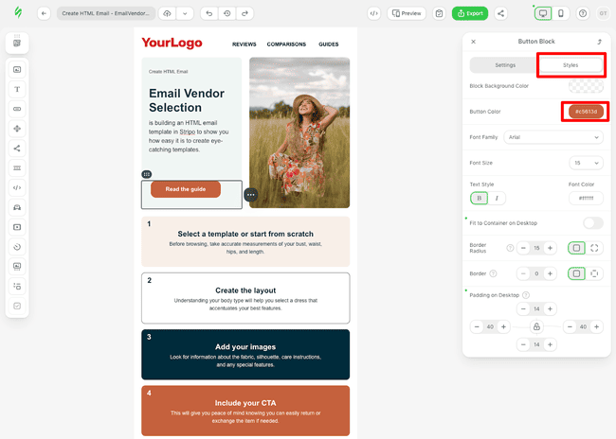This screenshot has height=439, width=616.
Task: Click the green Export button
Action: point(470,13)
